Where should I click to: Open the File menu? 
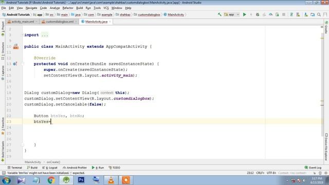pos(4,8)
